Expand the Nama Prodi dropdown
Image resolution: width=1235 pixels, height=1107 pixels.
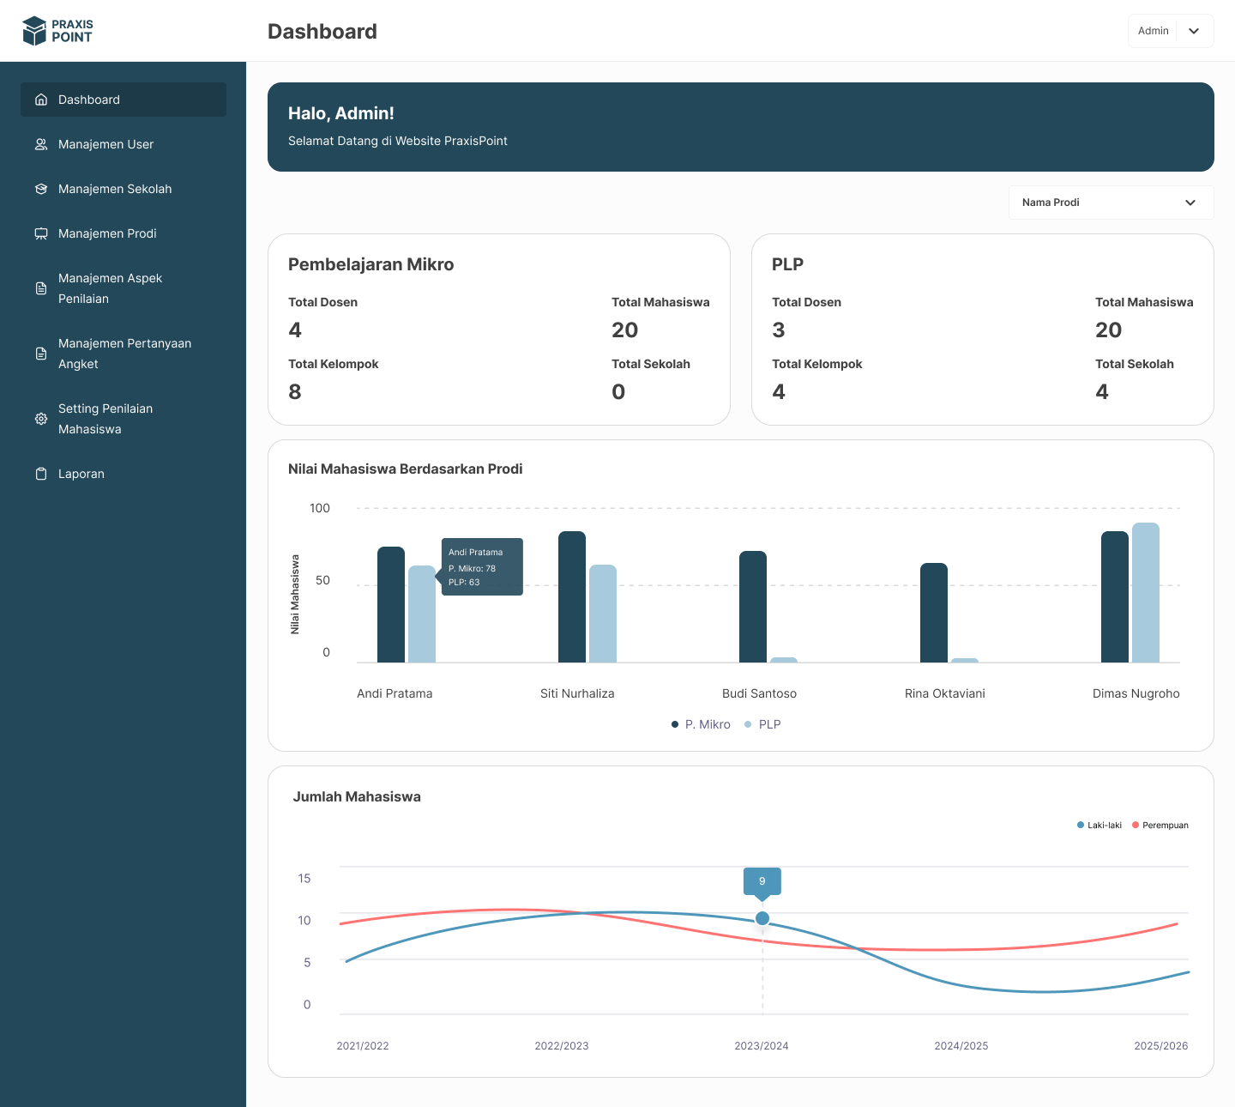coord(1111,203)
